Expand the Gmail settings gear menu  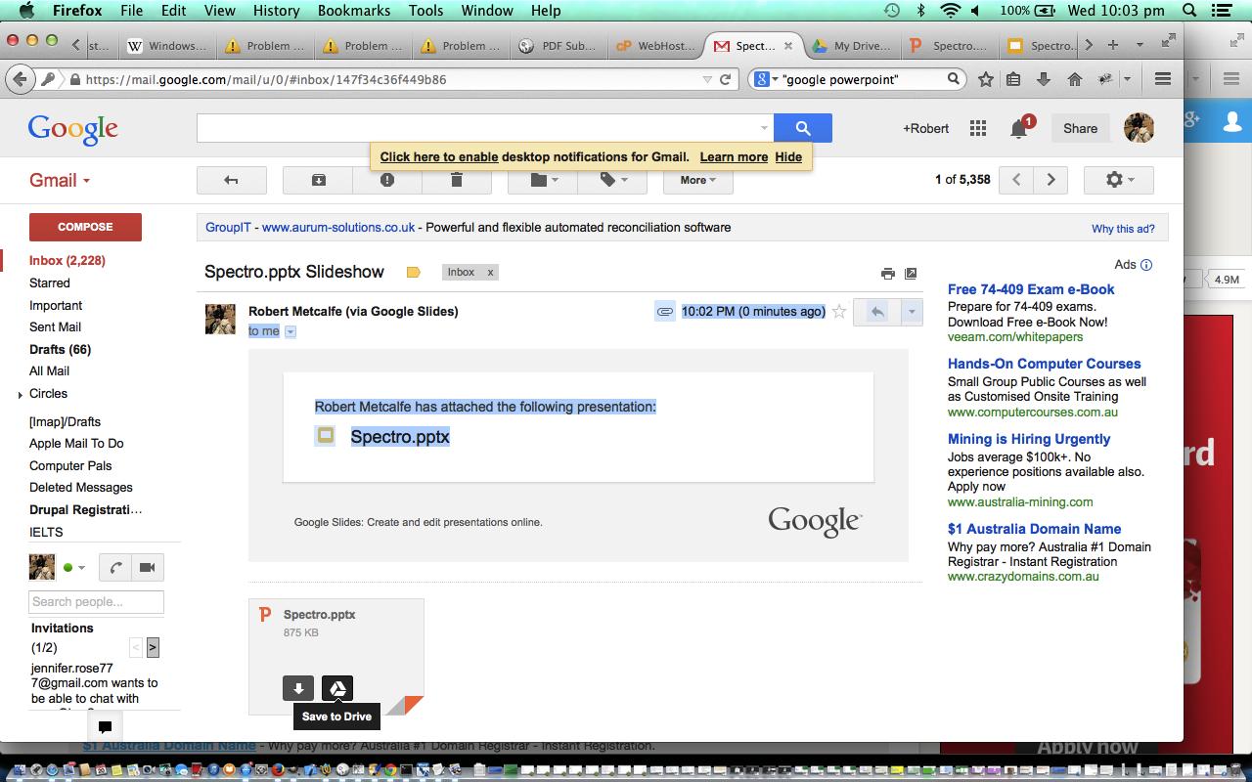tap(1118, 180)
